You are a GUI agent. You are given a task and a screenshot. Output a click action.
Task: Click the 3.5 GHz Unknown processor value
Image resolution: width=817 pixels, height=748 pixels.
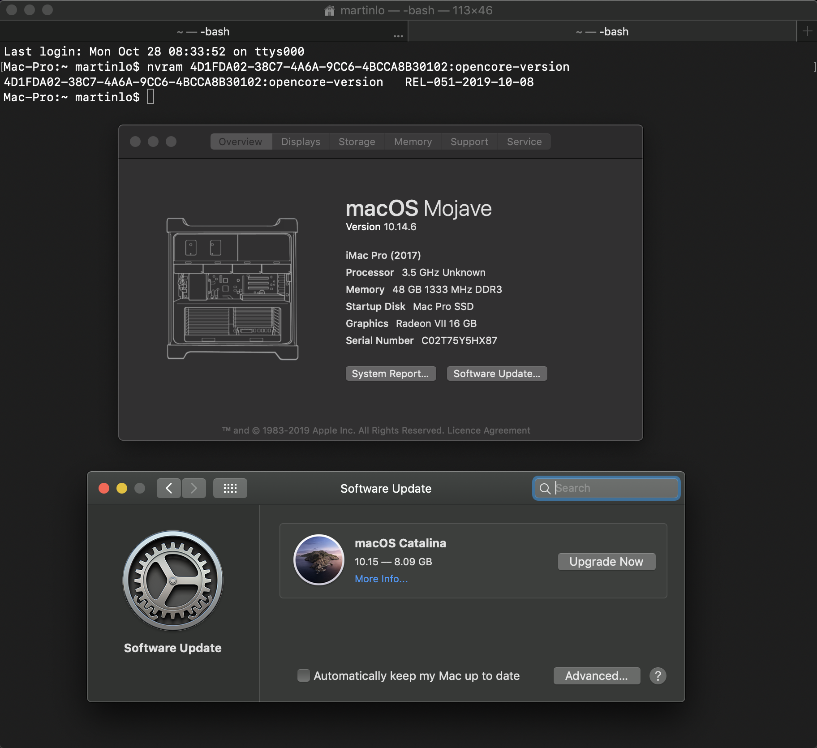pos(443,272)
